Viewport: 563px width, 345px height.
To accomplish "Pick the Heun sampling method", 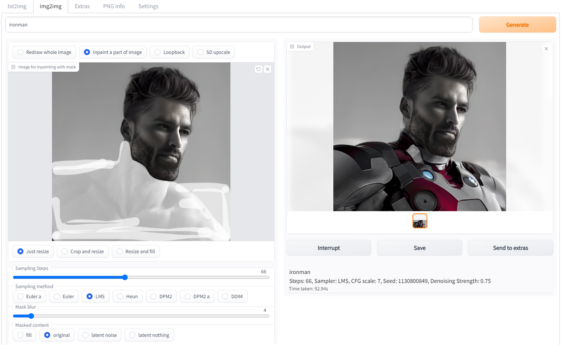I will tap(127, 296).
